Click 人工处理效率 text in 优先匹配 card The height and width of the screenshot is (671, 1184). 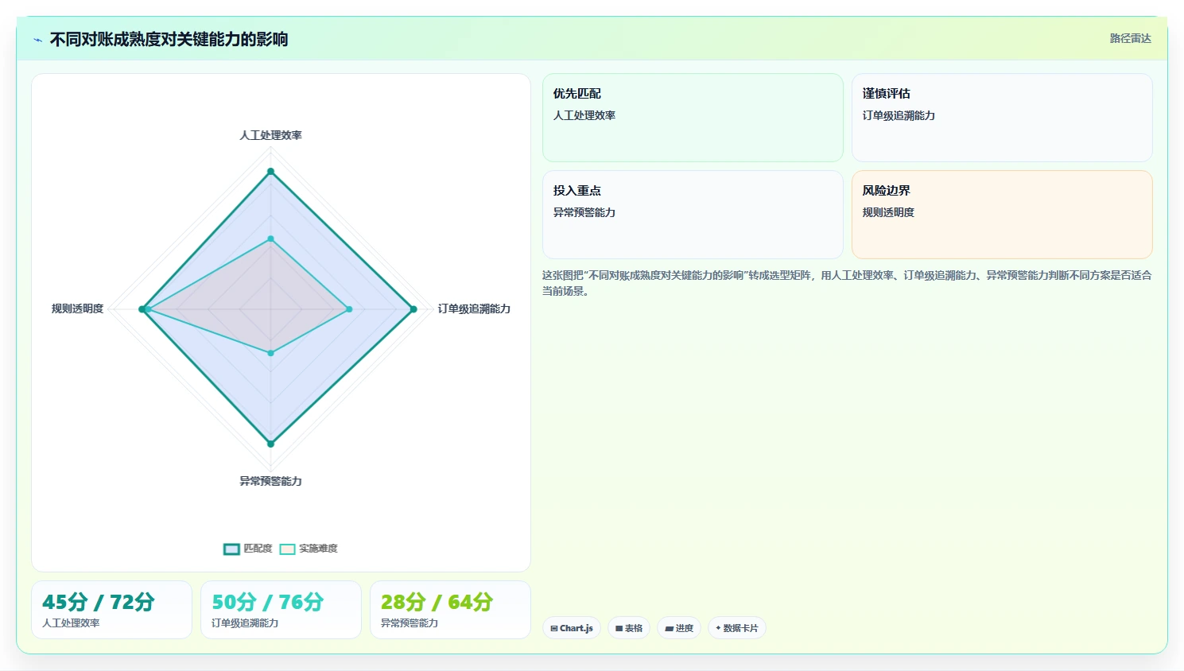(584, 115)
